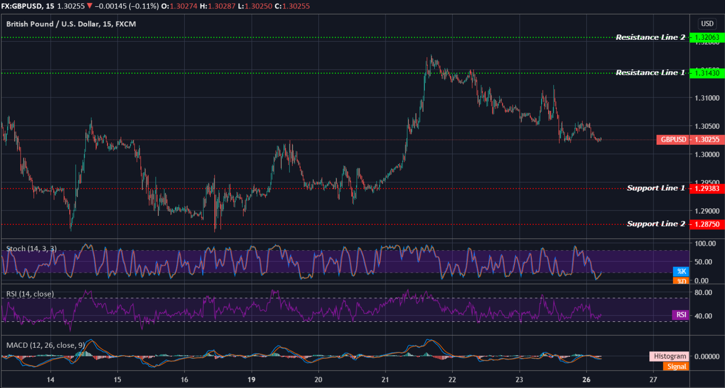Image resolution: width=725 pixels, height=388 pixels.
Task: Click date 21 on time axis
Action: coord(385,380)
